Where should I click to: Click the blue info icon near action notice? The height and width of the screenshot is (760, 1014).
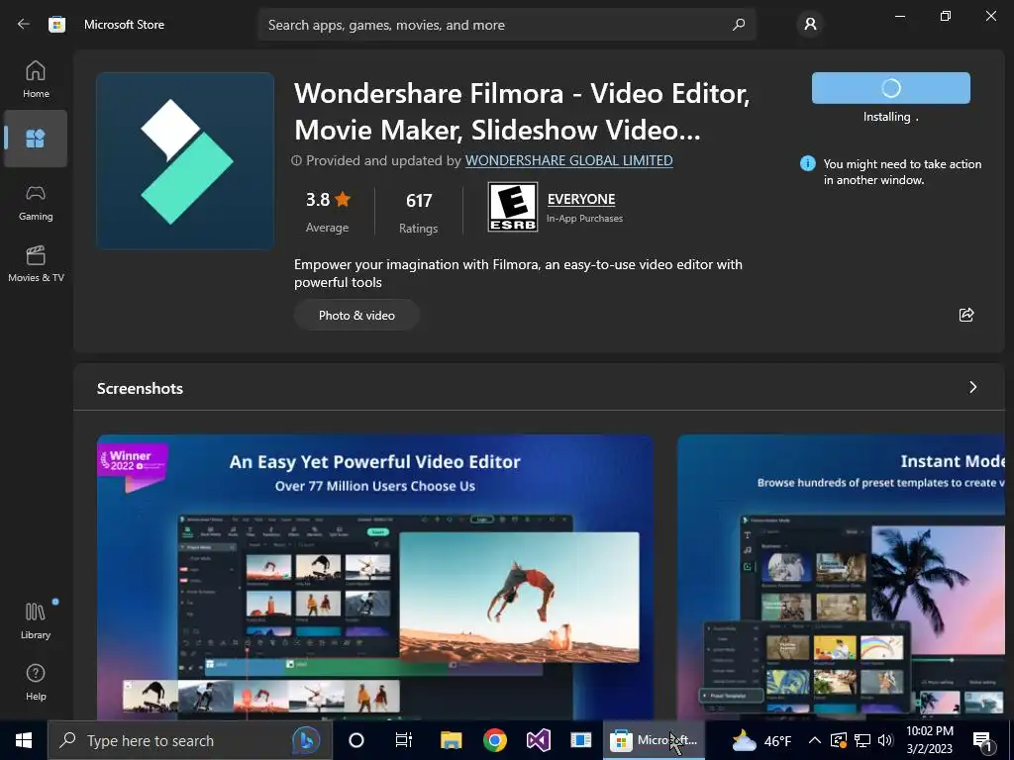pyautogui.click(x=808, y=163)
